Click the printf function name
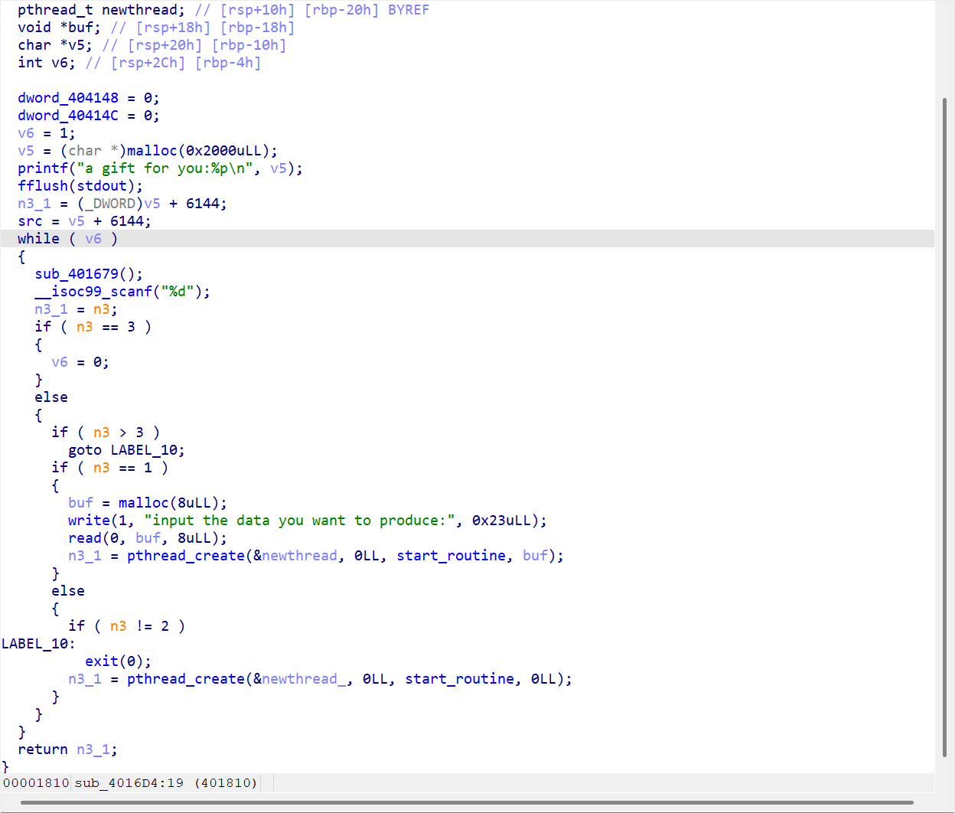Screen dimensions: 955x813 tap(43, 168)
